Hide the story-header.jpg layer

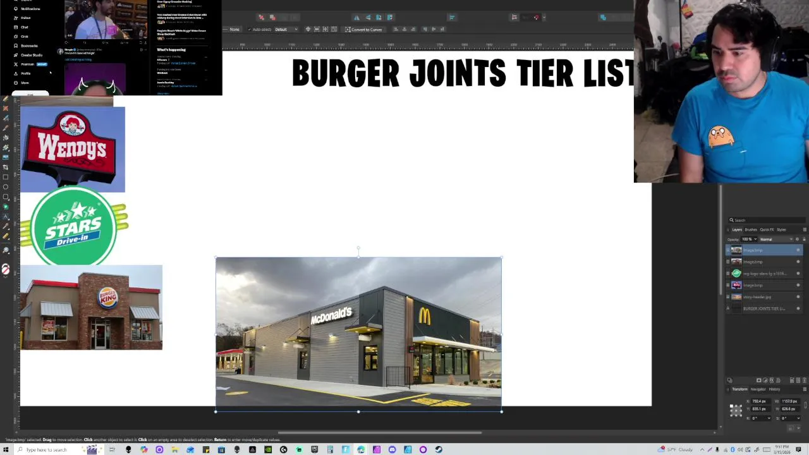(x=798, y=297)
